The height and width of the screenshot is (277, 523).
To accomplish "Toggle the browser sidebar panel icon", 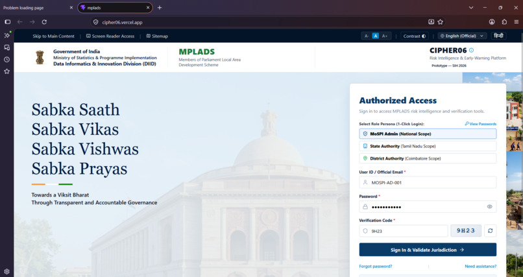I will click(7, 22).
